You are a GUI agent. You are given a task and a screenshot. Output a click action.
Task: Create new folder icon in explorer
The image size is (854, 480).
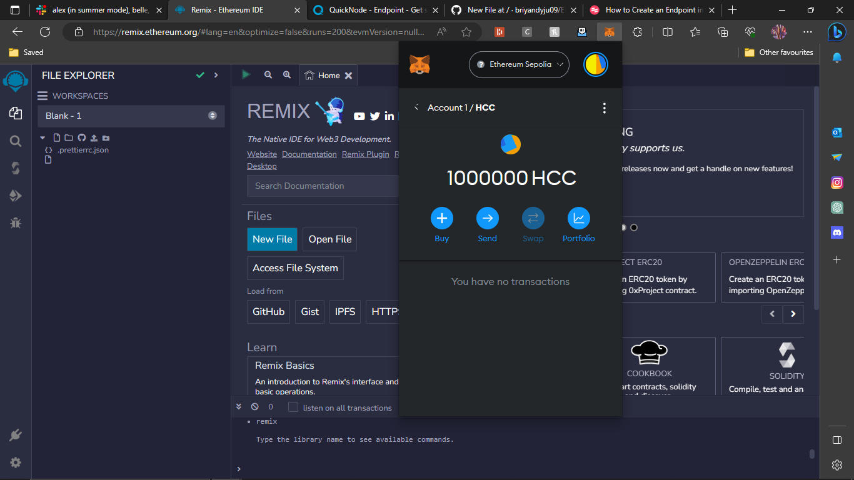point(69,137)
